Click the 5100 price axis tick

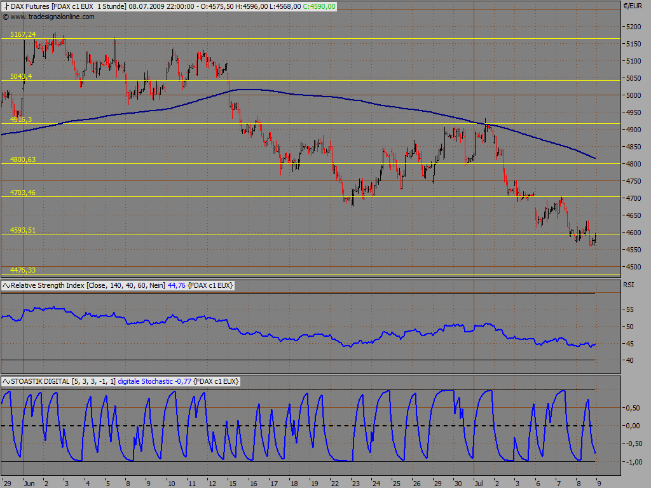634,61
